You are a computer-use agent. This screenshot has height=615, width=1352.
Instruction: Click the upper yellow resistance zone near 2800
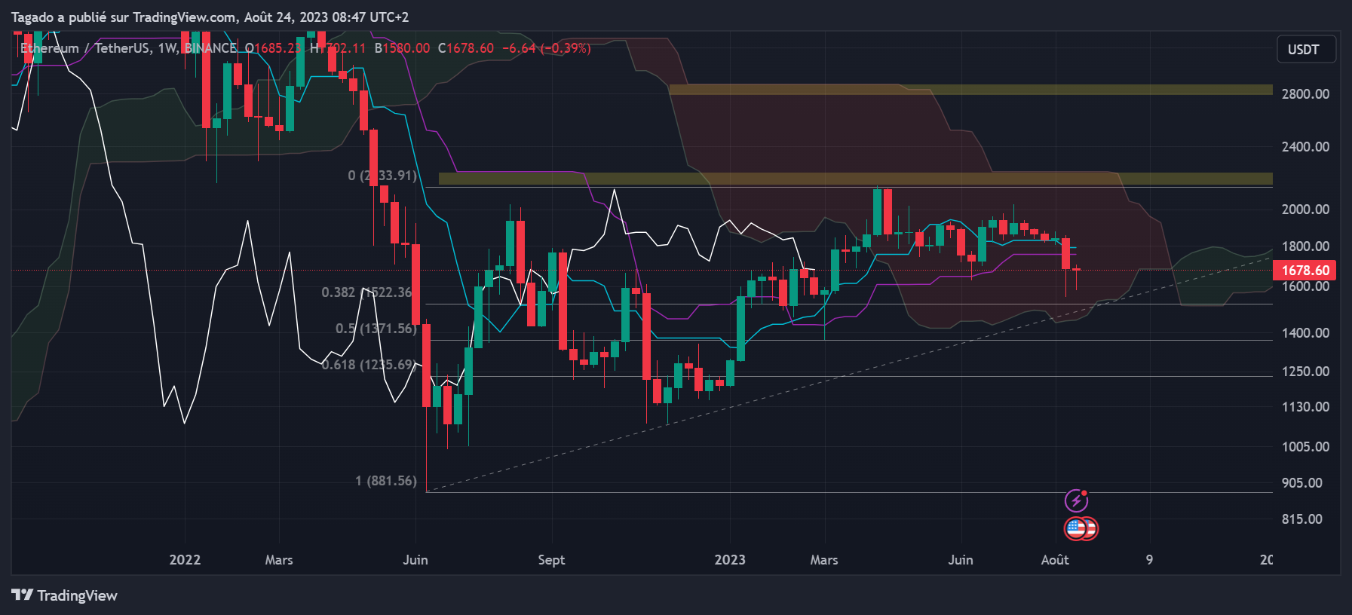coord(970,90)
